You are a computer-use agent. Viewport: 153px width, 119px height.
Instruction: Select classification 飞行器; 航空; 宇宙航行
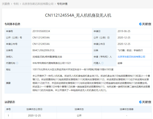(x=130, y=50)
